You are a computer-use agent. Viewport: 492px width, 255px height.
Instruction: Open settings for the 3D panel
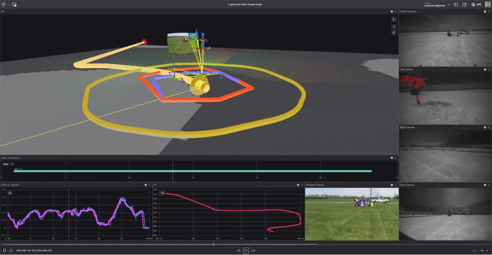click(x=392, y=11)
